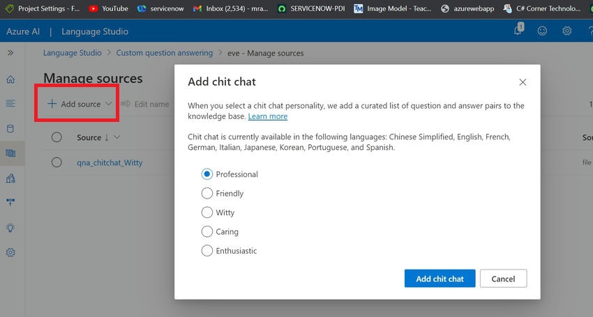Open the Learn more link
593x317 pixels.
pyautogui.click(x=268, y=116)
